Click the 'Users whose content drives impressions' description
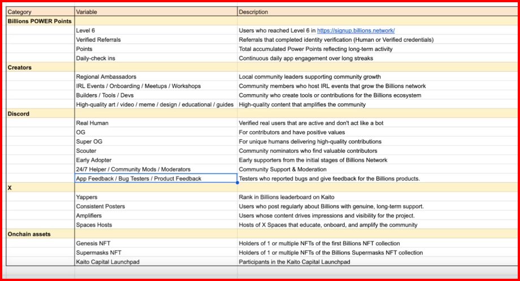This screenshot has width=520, height=281. [x=378, y=216]
